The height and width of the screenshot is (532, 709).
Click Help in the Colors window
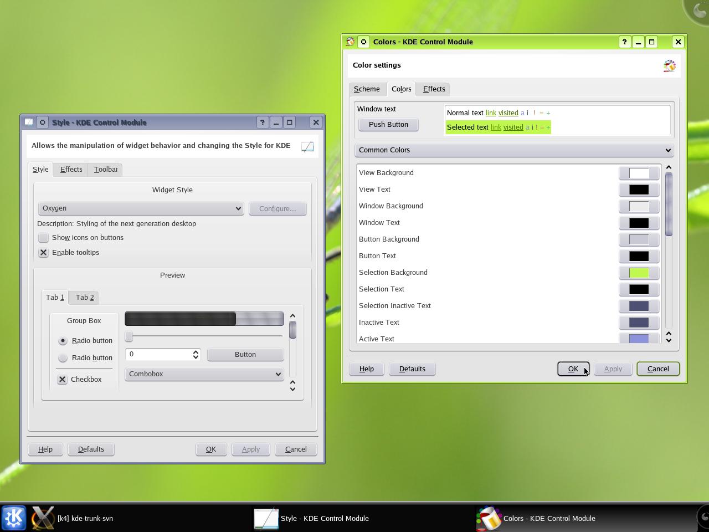[366, 369]
